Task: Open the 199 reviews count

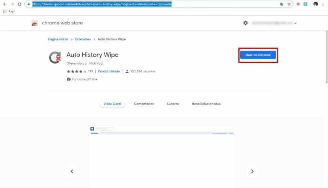Action: [x=90, y=72]
